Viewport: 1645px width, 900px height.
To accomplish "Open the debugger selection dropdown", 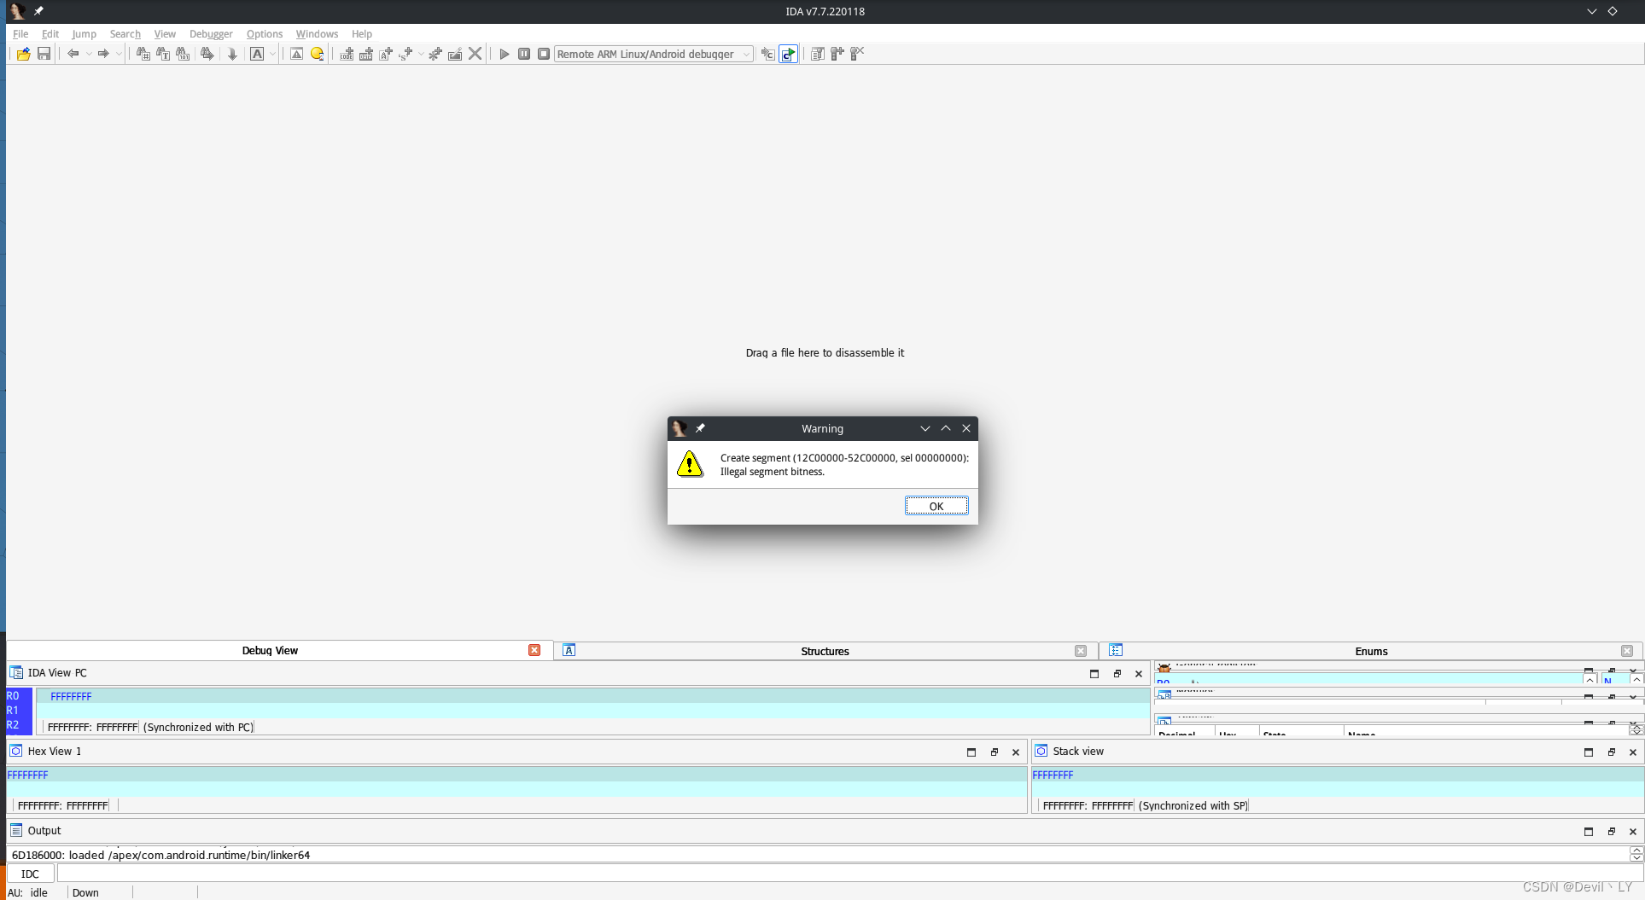I will tap(654, 54).
